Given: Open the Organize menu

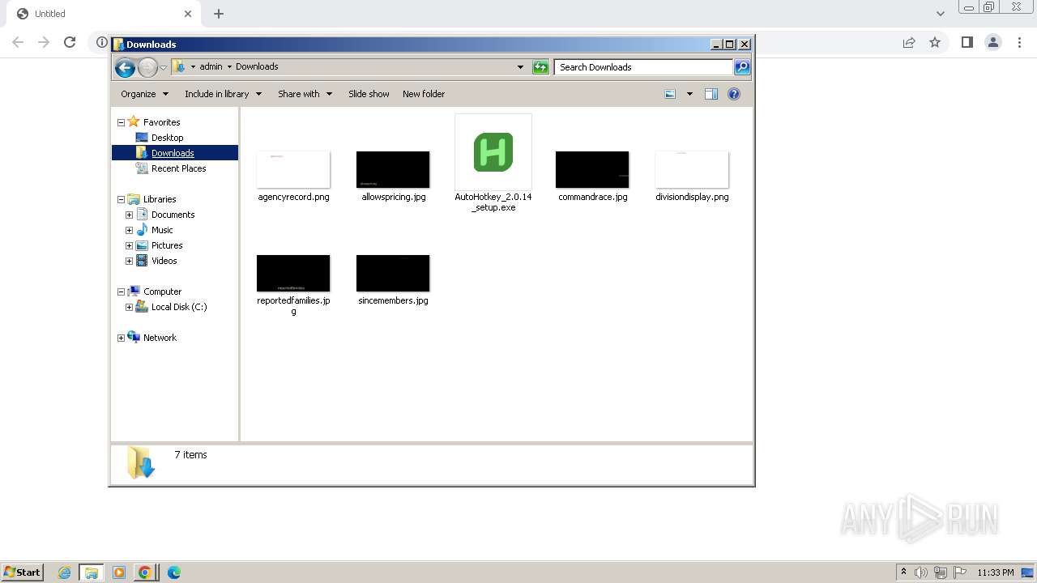Looking at the screenshot, I should coord(144,94).
